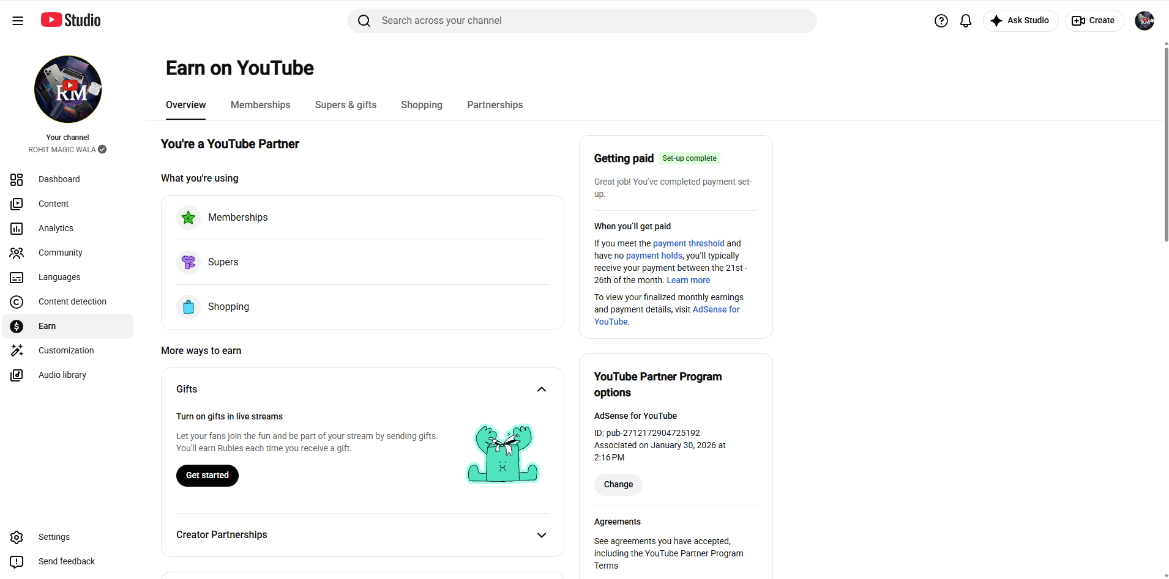Click the Get started button
The width and height of the screenshot is (1169, 579).
(x=207, y=476)
